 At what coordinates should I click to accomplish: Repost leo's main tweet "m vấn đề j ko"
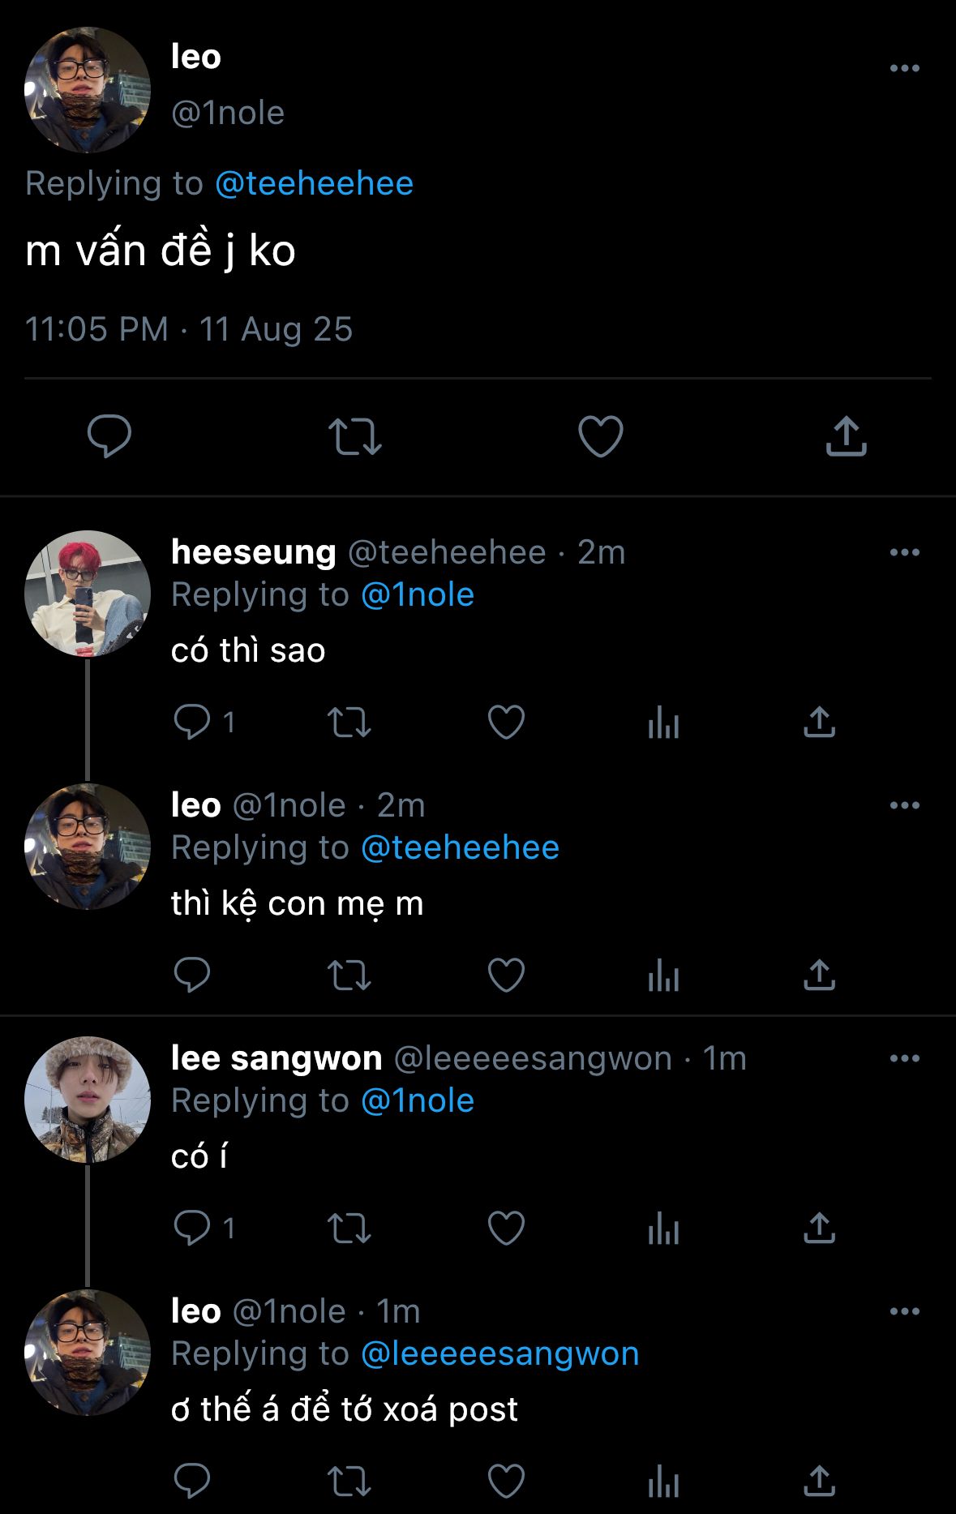click(354, 436)
